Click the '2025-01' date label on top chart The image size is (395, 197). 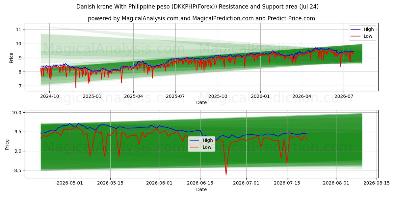[x=92, y=97]
